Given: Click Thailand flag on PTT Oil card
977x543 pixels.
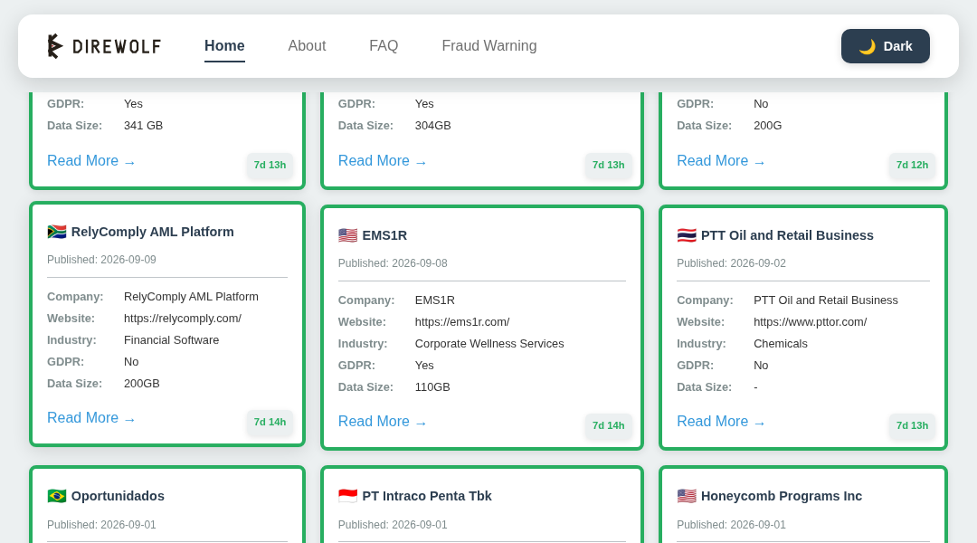Looking at the screenshot, I should coord(687,235).
